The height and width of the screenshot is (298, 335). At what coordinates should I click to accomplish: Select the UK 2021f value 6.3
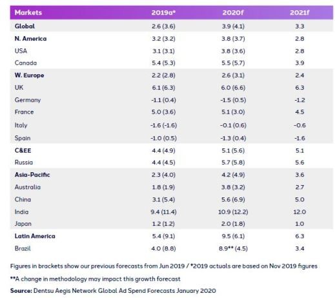[299, 88]
